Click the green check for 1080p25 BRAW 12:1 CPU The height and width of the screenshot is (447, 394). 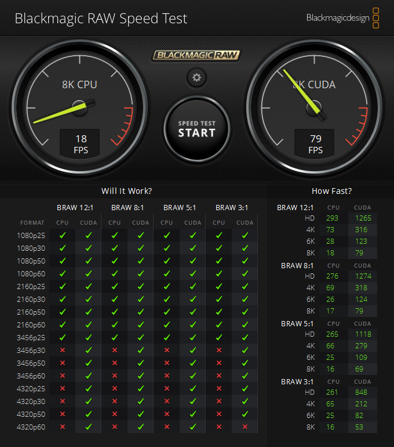[x=63, y=235]
